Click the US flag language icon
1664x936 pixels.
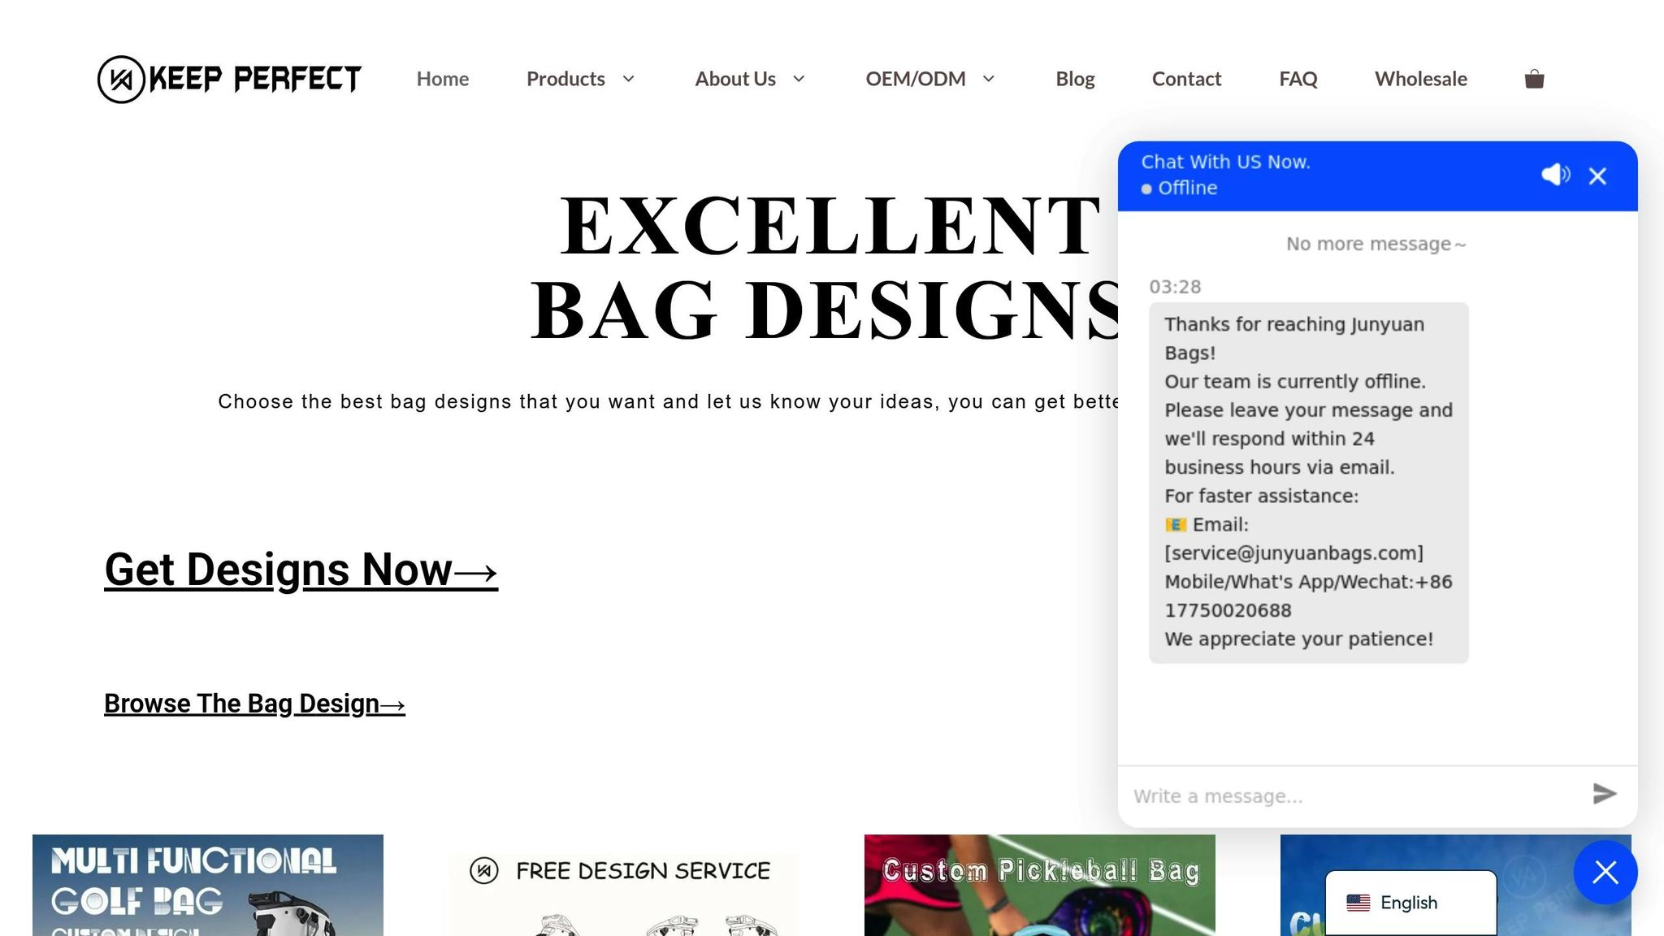tap(1358, 903)
